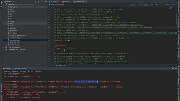Click the Pub outdated link

click(x=155, y=5)
